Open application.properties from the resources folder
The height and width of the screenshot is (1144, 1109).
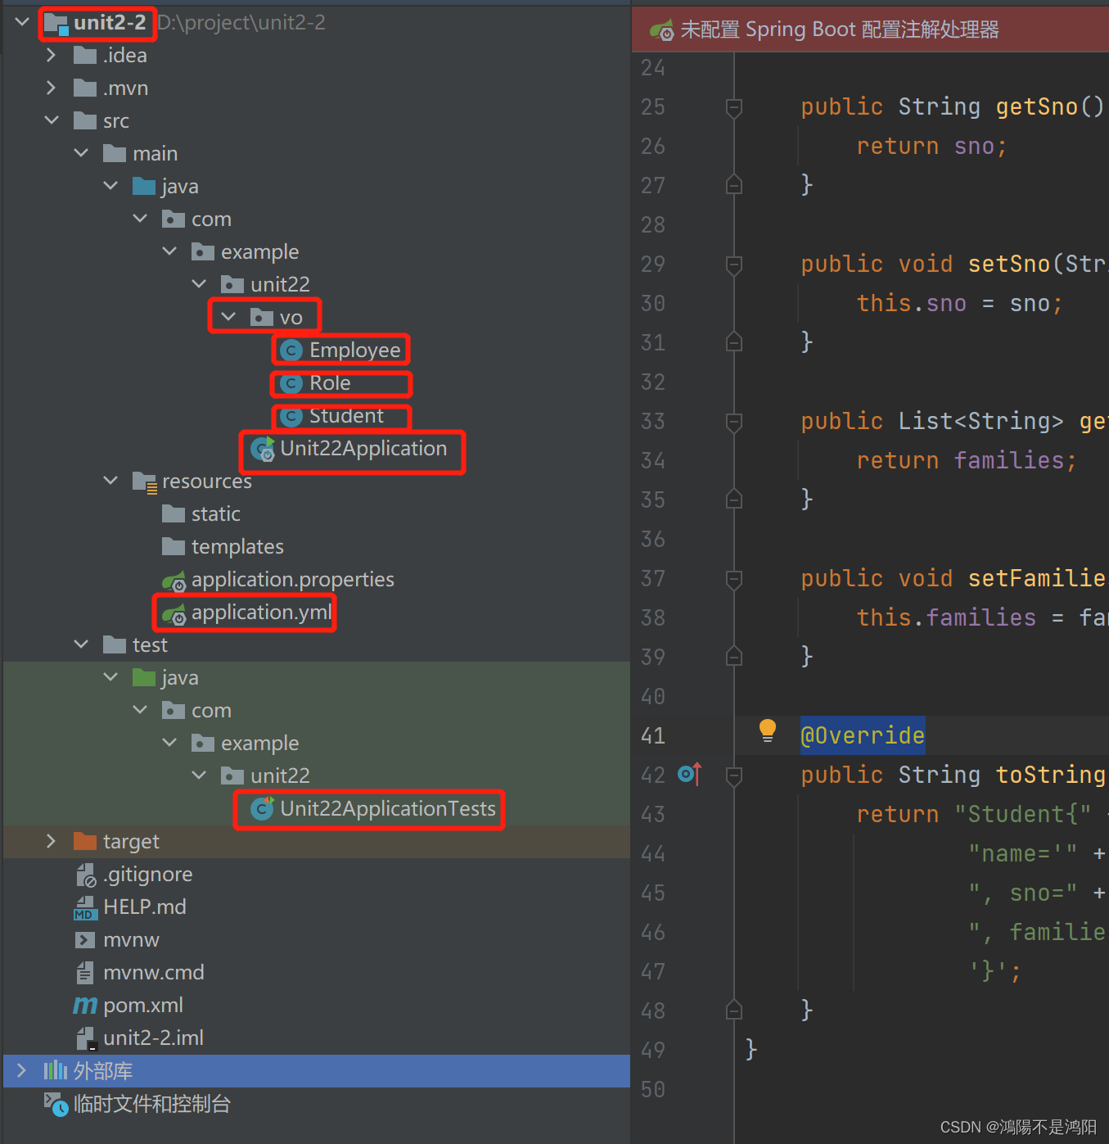tap(292, 579)
